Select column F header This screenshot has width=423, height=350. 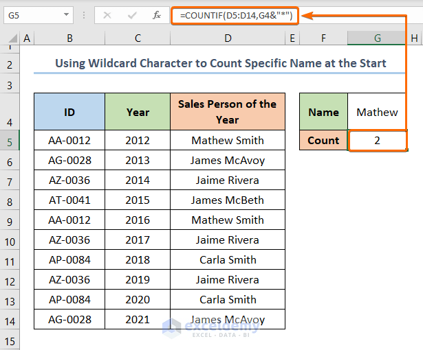[323, 38]
